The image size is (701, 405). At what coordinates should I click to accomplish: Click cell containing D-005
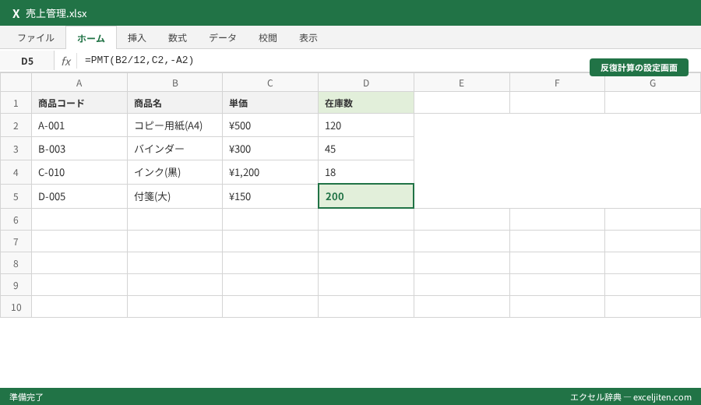pyautogui.click(x=79, y=196)
